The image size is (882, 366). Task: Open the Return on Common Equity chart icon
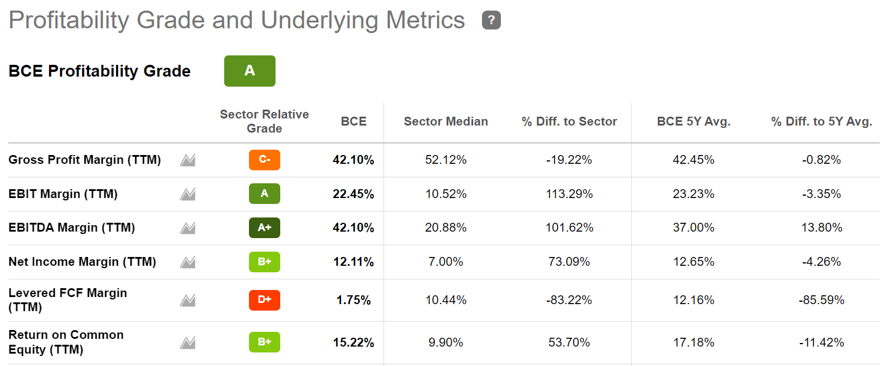[187, 342]
